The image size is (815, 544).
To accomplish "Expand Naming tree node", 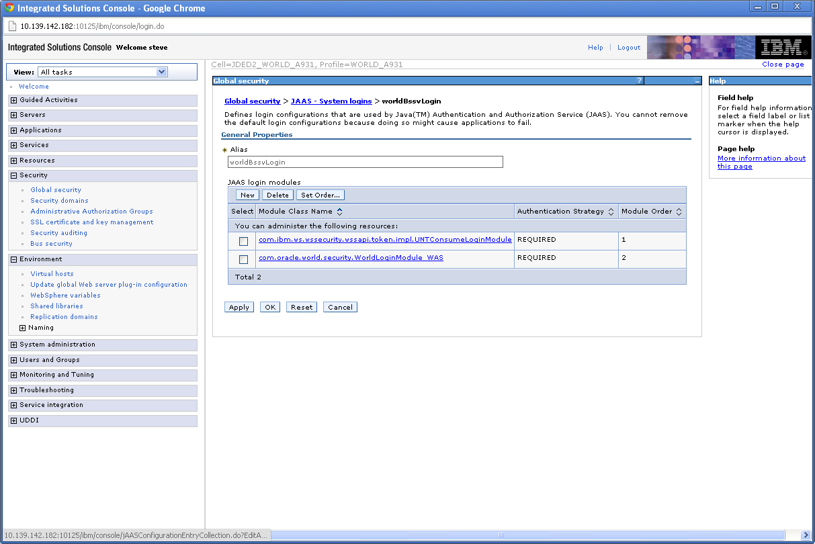I will (x=23, y=328).
